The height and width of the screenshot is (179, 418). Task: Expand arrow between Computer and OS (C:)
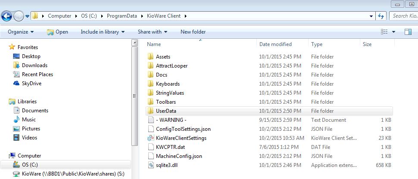[76, 16]
